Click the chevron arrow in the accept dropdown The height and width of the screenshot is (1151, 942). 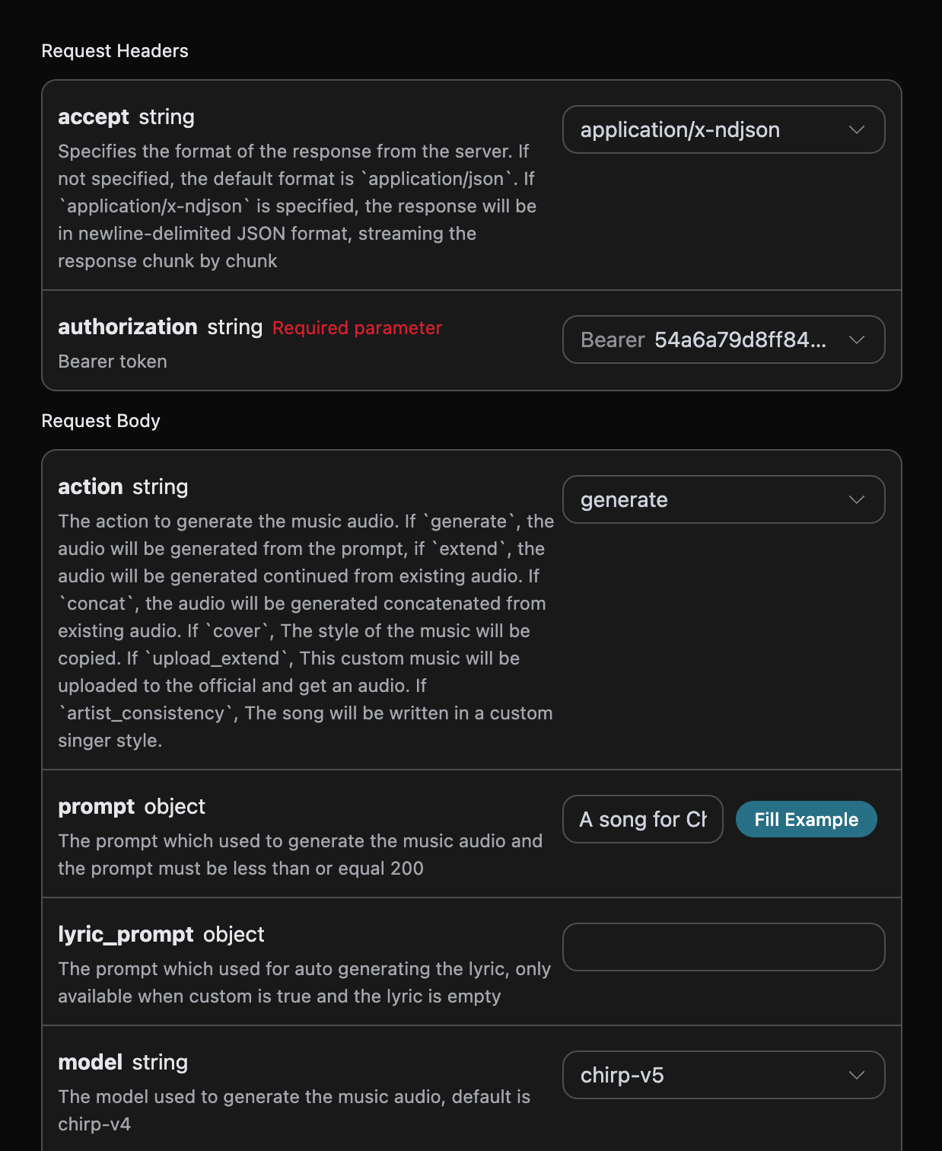pos(856,129)
